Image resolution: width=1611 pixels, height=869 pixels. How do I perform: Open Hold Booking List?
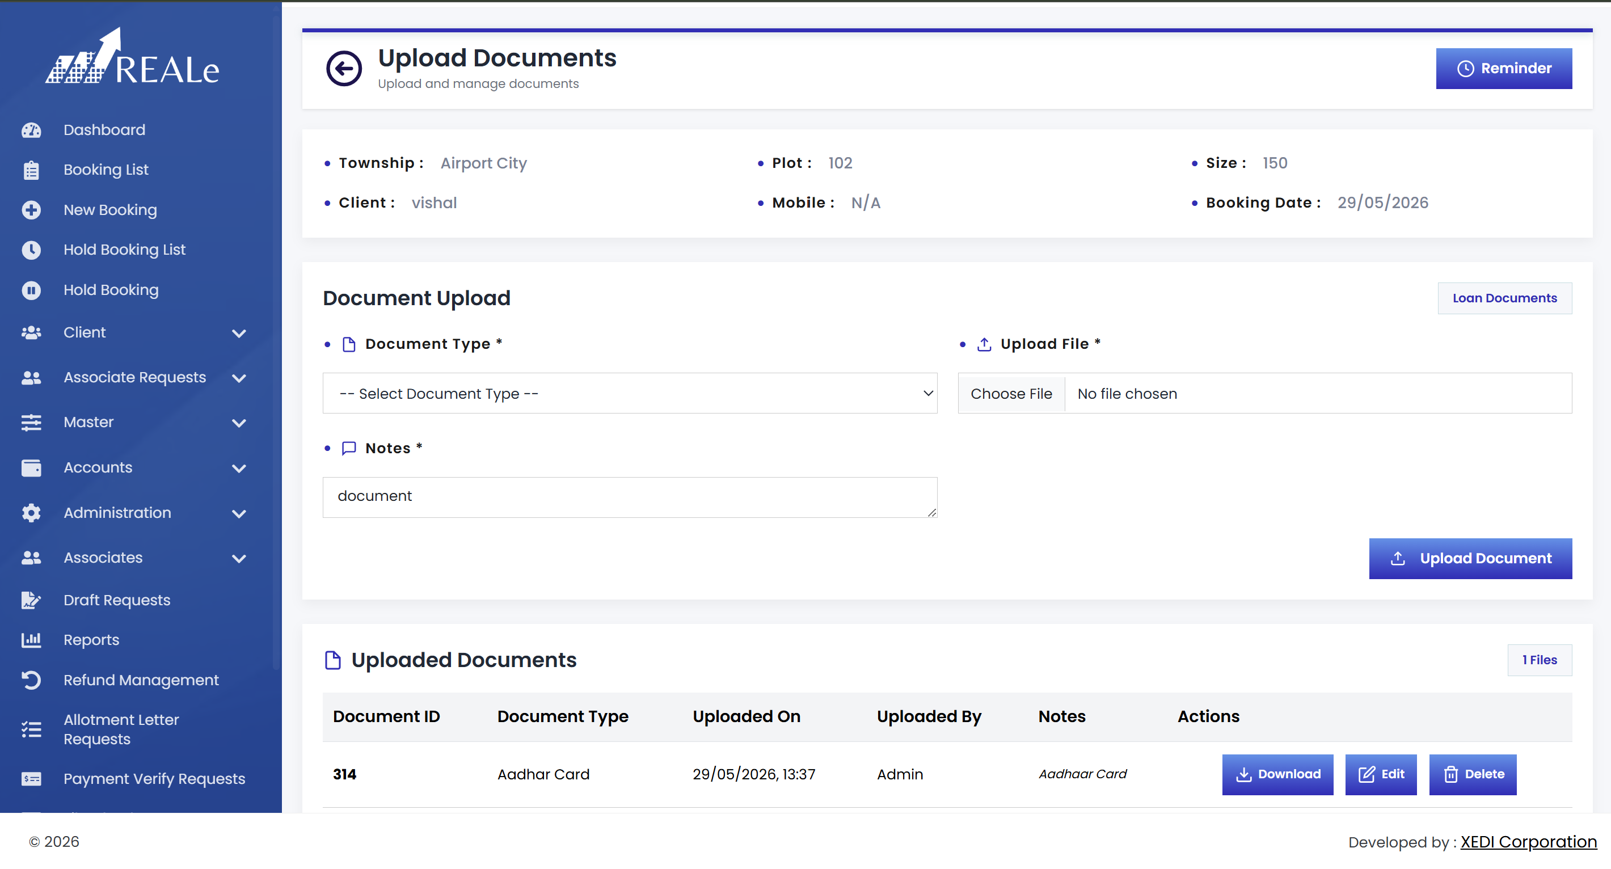pyautogui.click(x=124, y=250)
